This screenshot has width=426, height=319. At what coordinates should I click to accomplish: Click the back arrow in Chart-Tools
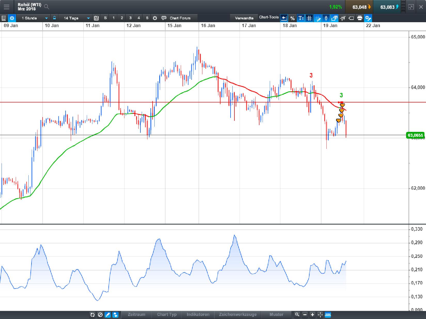pos(284,18)
